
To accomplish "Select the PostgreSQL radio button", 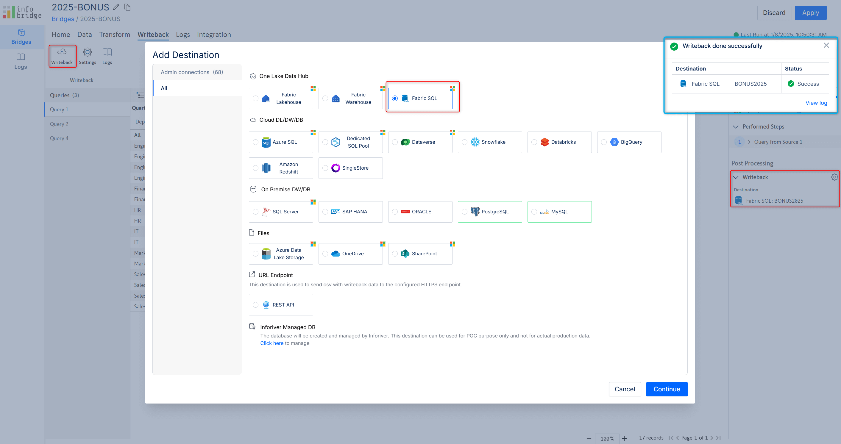I will click(465, 212).
